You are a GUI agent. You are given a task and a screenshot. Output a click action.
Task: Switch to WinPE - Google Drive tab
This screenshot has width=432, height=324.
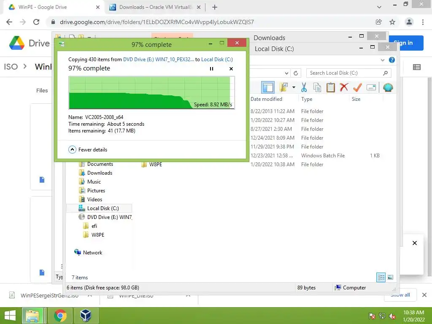click(54, 7)
